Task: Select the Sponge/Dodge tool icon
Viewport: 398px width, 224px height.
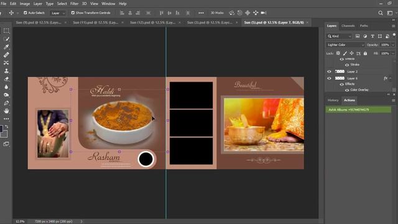Action: [6, 95]
